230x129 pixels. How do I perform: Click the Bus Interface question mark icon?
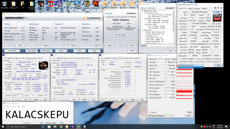[x=221, y=30]
